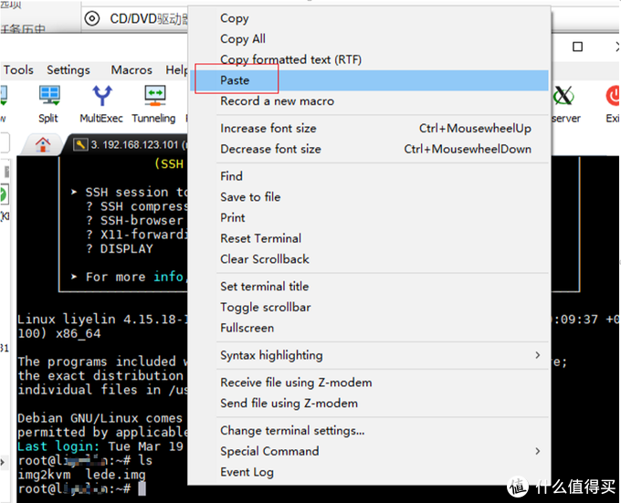
Task: Click the terminal prompt cursor line
Action: (x=81, y=488)
